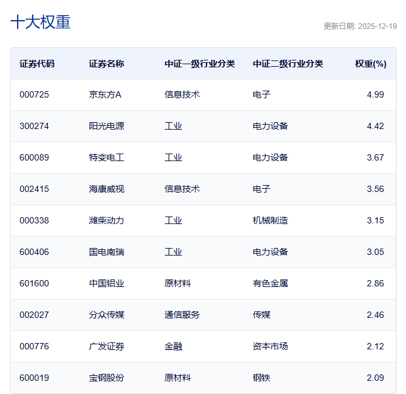Click 电力设备 in the 国电南瑞 row

coord(270,252)
